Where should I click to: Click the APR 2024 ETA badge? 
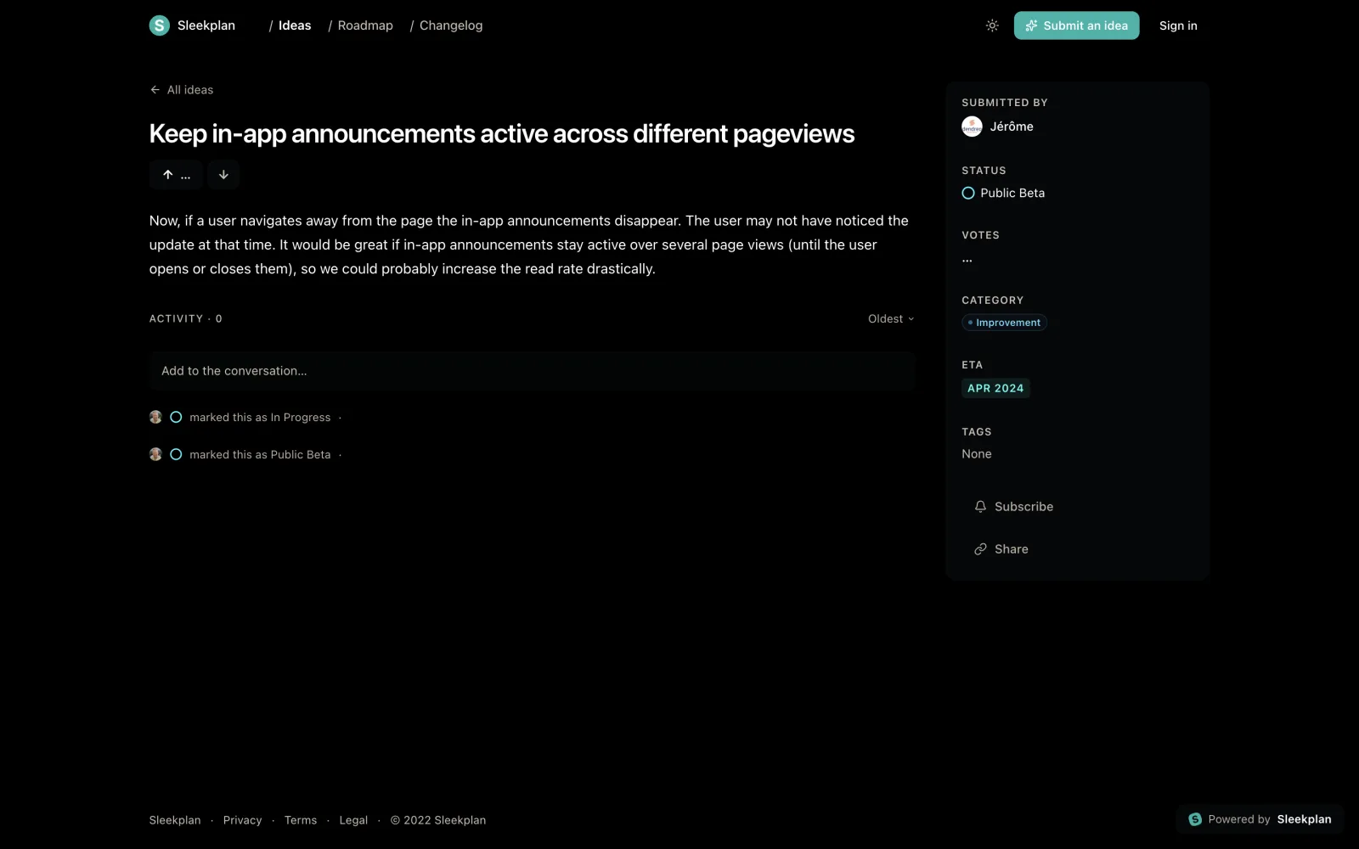coord(995,389)
